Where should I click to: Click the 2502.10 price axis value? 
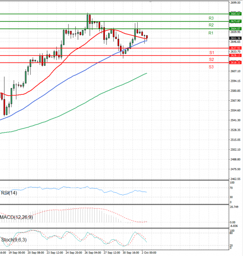pyautogui.click(x=235, y=149)
